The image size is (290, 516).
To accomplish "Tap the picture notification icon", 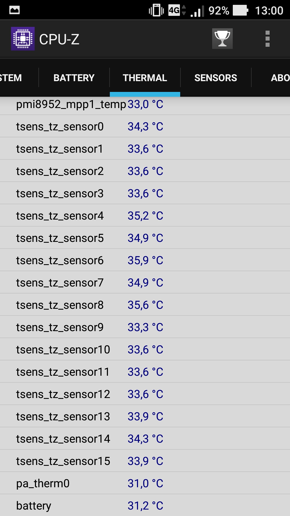I will (15, 10).
